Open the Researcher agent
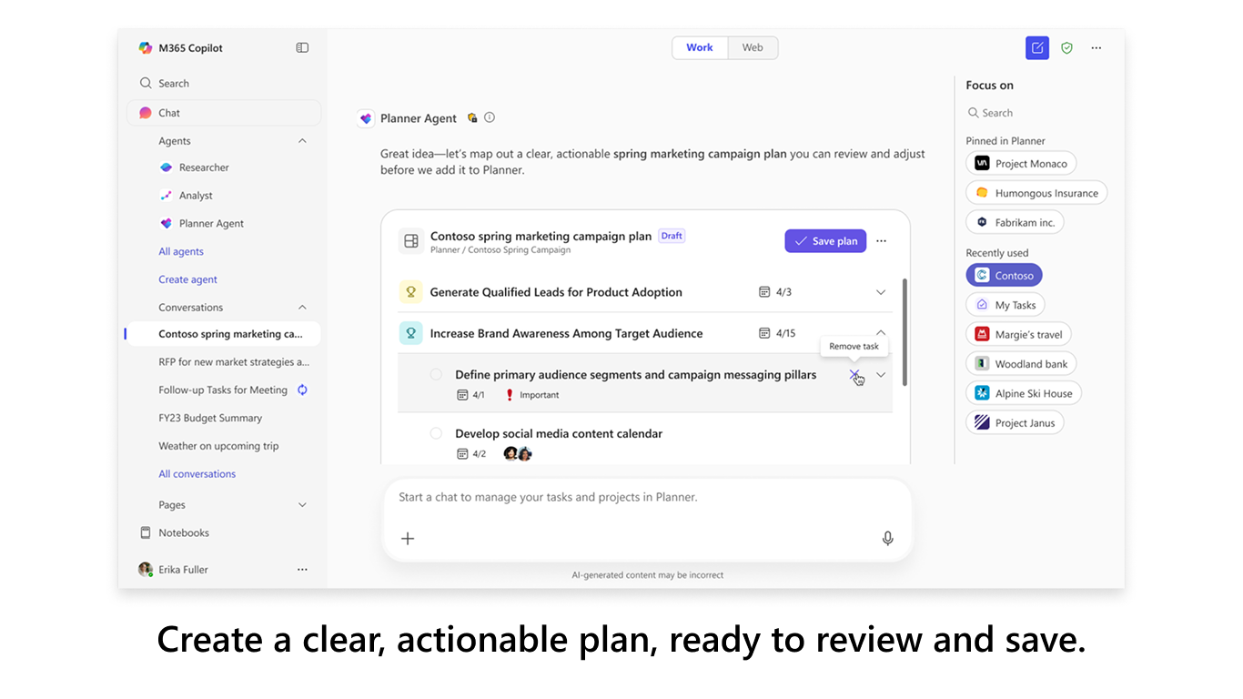Image resolution: width=1243 pixels, height=699 pixels. click(204, 167)
